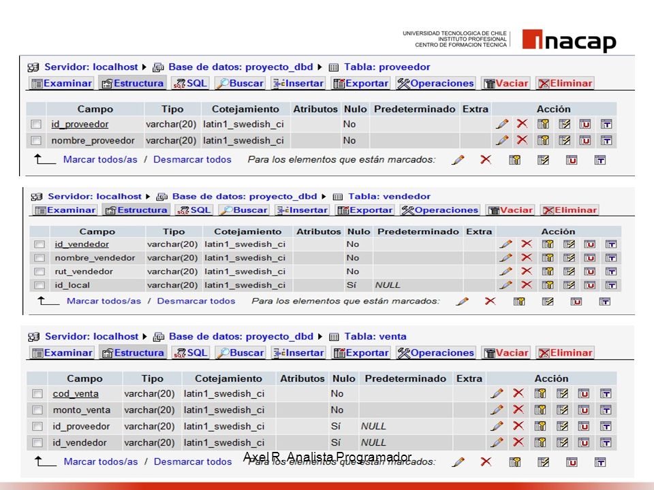Click index icon for nombre_proveedor row
Viewport: 654px width, 490px height.
pos(564,140)
